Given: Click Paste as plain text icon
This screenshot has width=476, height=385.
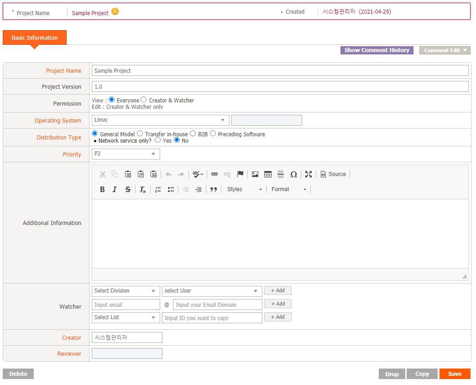Looking at the screenshot, I should 141,174.
